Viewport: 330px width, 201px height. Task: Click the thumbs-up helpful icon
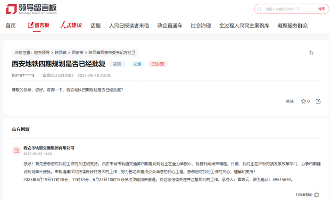[x=317, y=194]
